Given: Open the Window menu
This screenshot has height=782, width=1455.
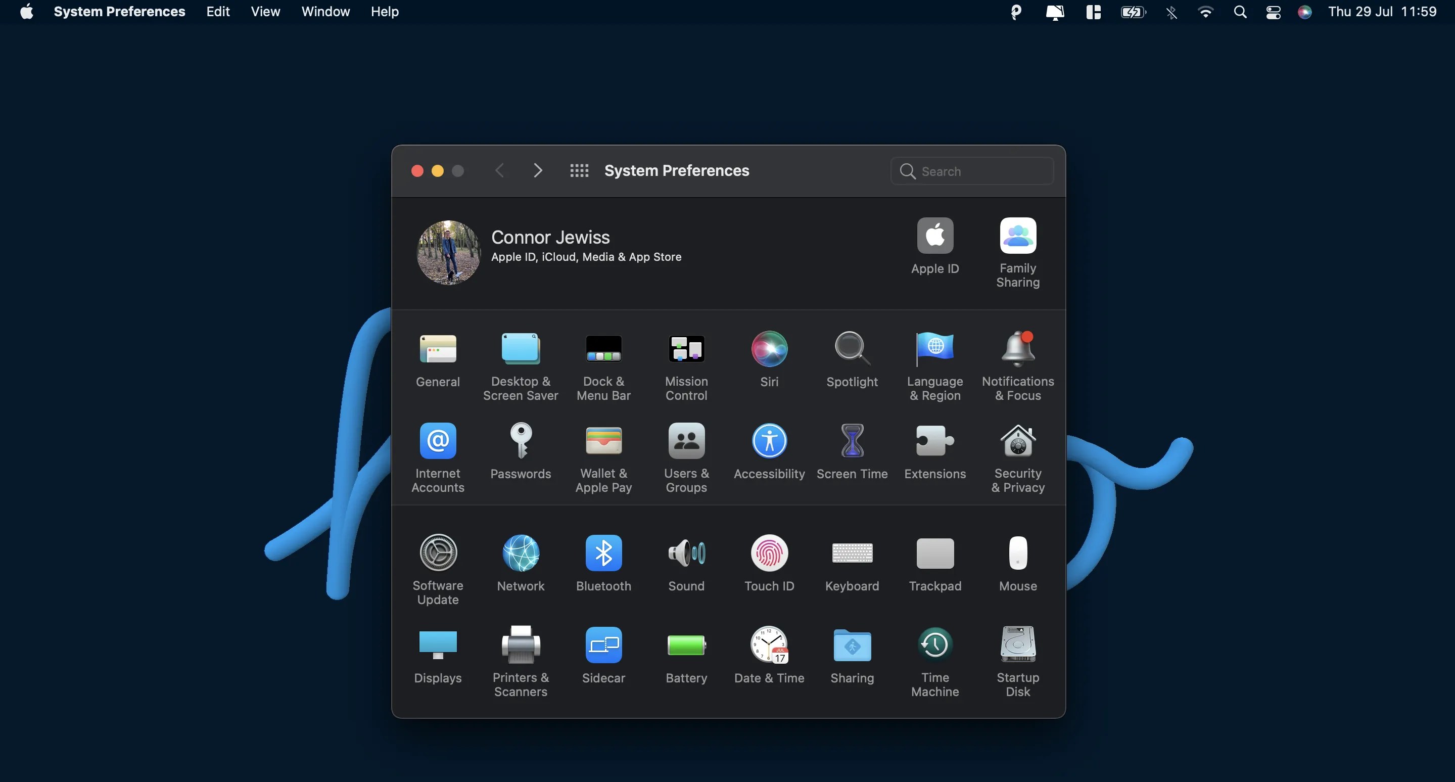Looking at the screenshot, I should click(x=325, y=11).
